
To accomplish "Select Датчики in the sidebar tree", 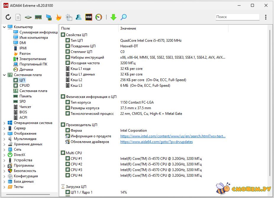I will coord(26,70).
